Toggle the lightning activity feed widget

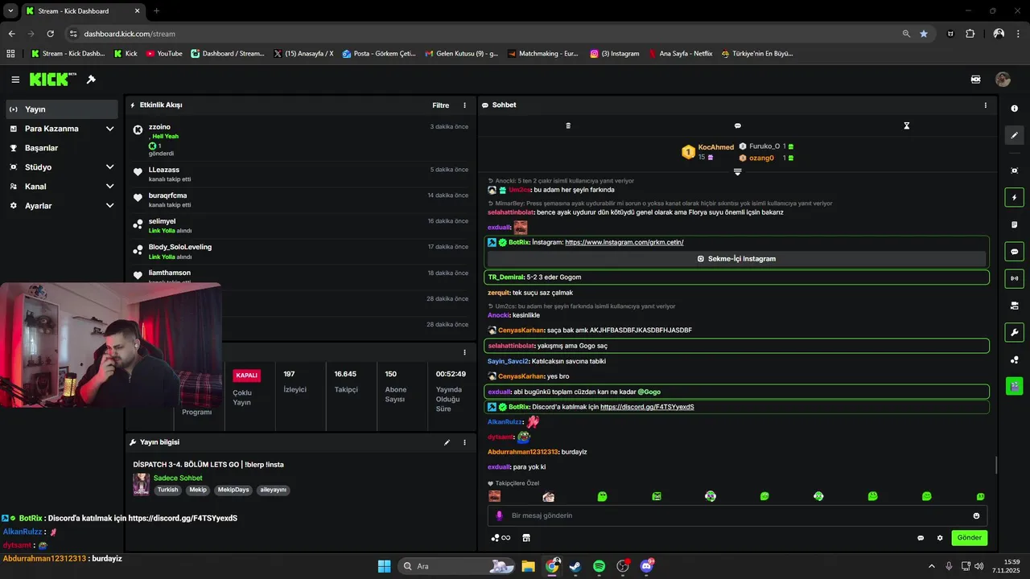1014,197
